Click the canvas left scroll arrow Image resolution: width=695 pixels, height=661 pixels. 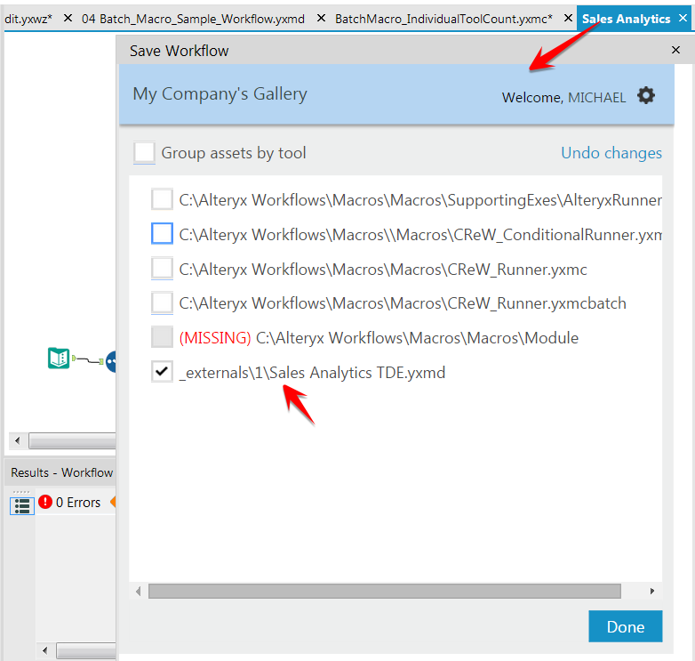tap(18, 440)
